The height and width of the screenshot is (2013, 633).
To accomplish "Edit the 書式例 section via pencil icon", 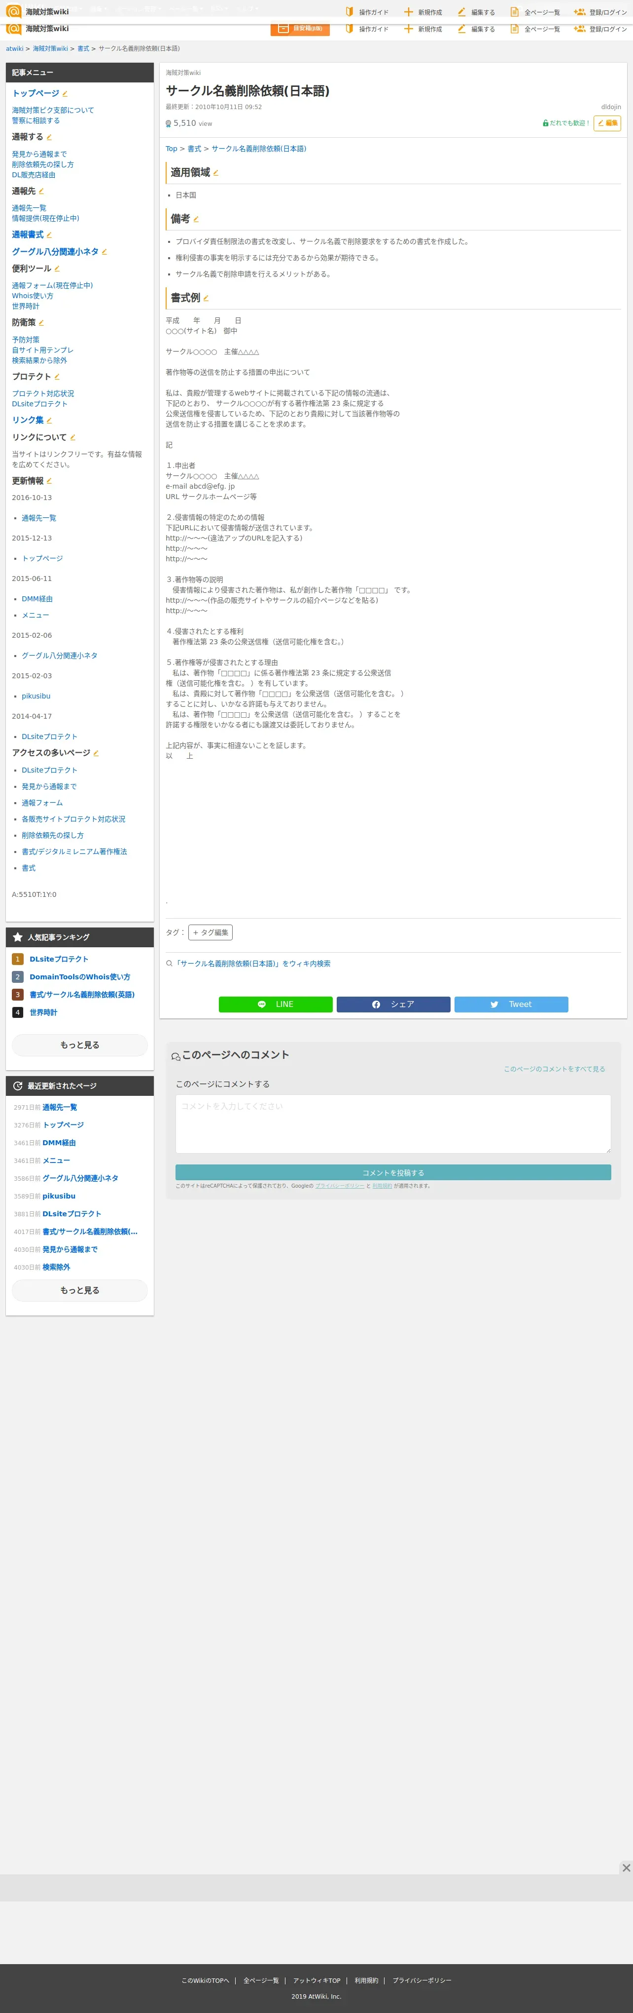I will [x=206, y=299].
